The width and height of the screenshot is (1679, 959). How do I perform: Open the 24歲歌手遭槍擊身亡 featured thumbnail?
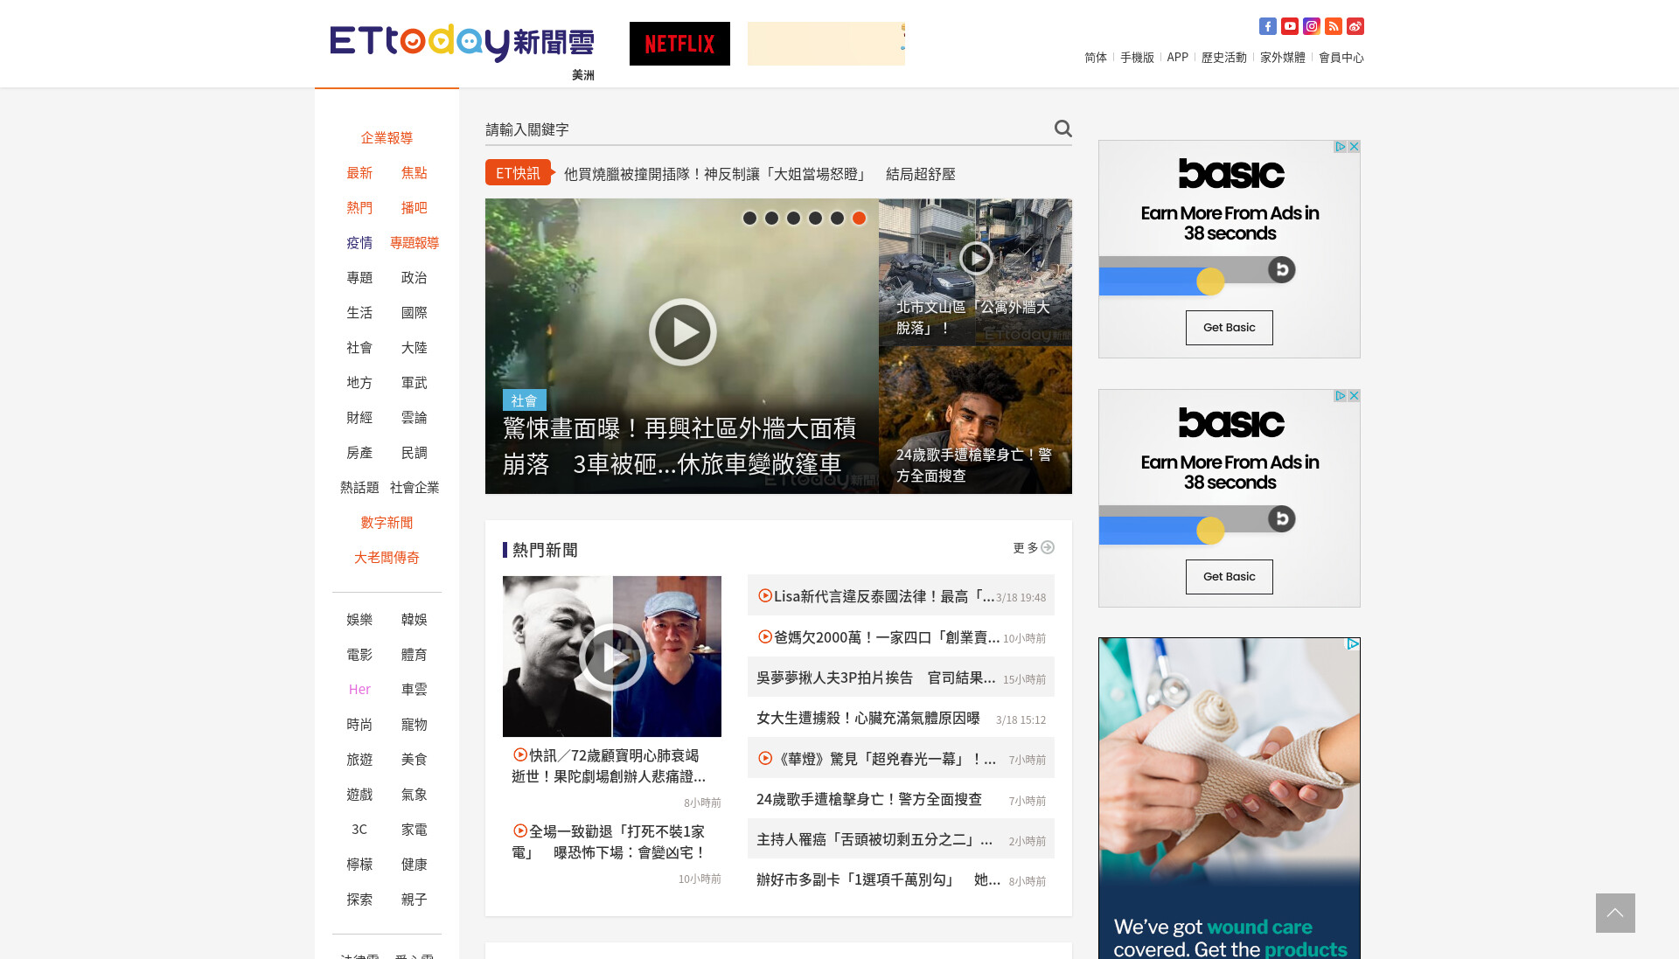975,420
